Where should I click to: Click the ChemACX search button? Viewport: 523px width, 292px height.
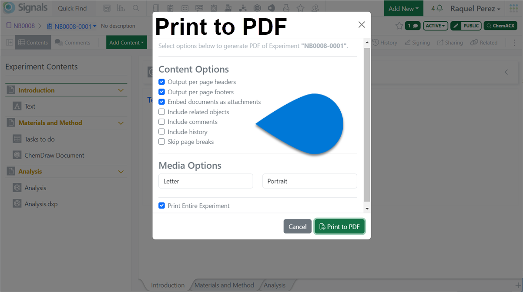click(501, 26)
